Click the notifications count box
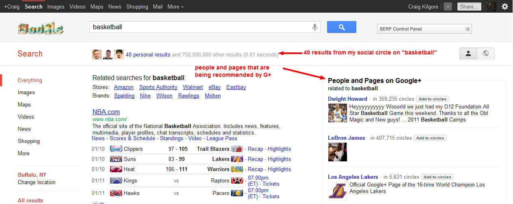 coord(448,7)
